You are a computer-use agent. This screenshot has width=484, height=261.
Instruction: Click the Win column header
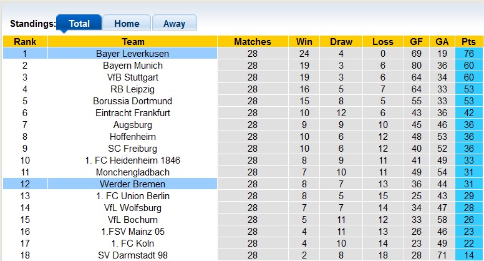(x=304, y=42)
